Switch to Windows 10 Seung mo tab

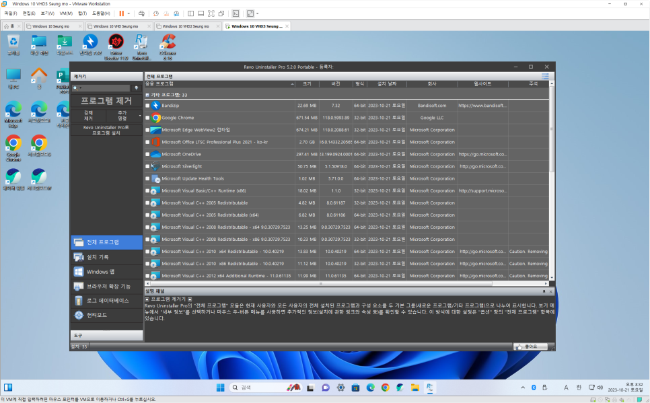tap(54, 26)
